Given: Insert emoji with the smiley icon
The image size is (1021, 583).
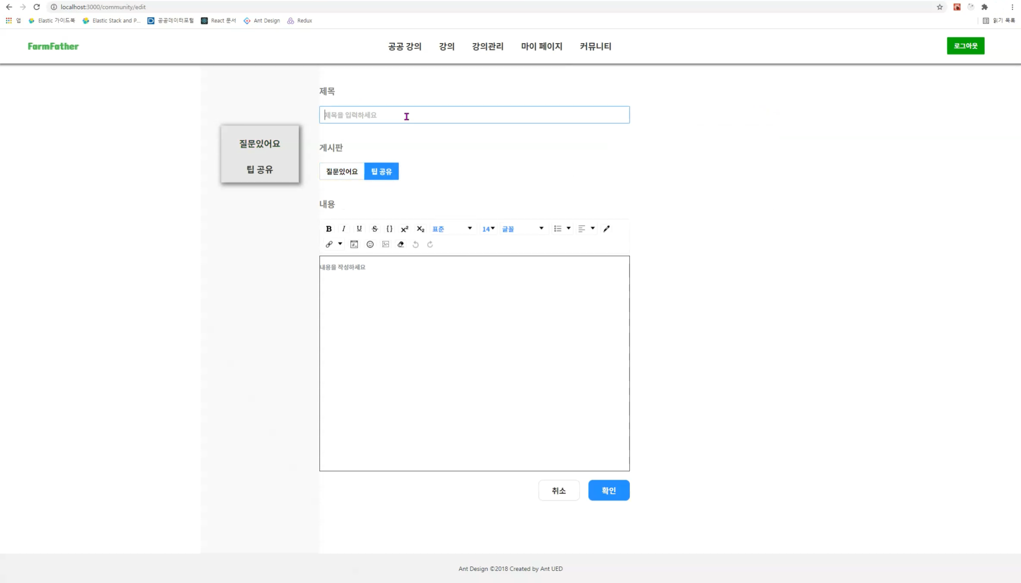Looking at the screenshot, I should (370, 244).
